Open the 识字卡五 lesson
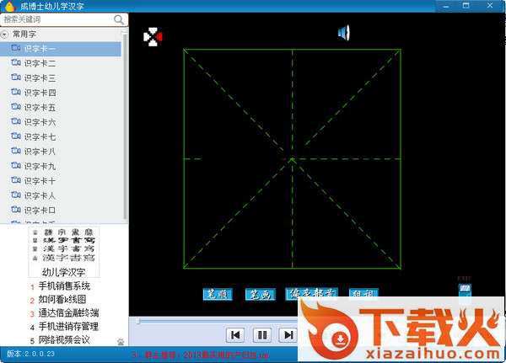Viewport: 506px width, 363px height. tap(40, 108)
